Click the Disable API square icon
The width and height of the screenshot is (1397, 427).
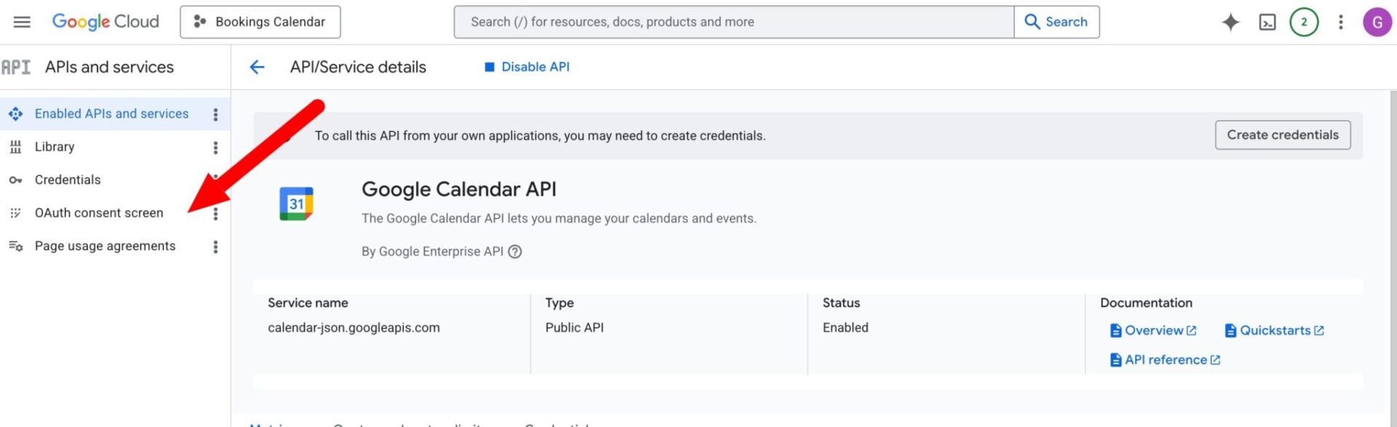[x=490, y=67]
